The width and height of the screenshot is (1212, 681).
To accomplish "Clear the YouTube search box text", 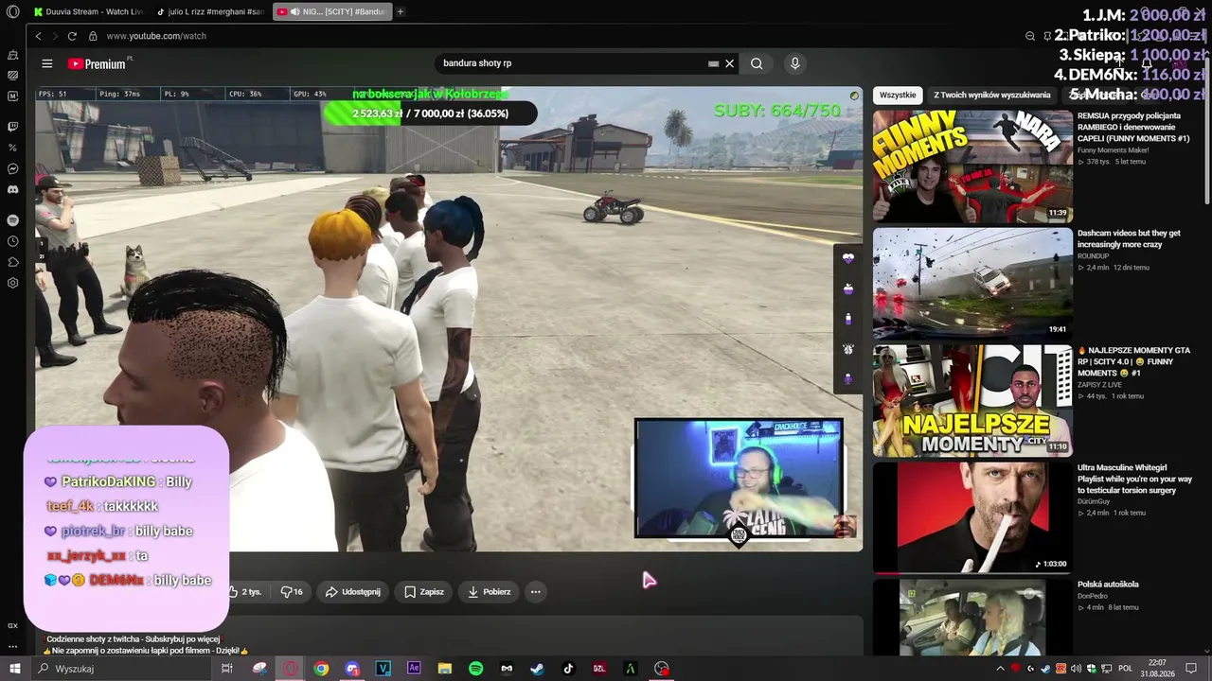I will [x=729, y=63].
